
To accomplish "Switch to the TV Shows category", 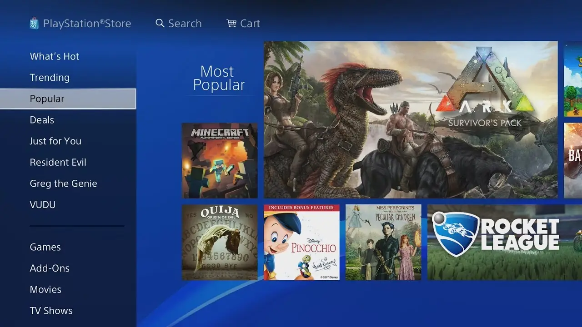I will (51, 310).
